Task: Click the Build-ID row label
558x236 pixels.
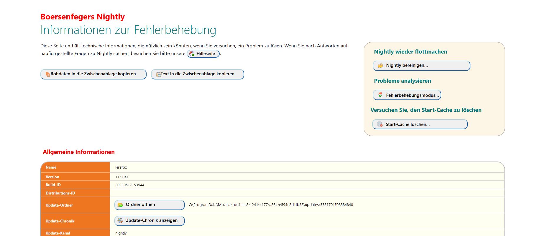Action: point(53,185)
